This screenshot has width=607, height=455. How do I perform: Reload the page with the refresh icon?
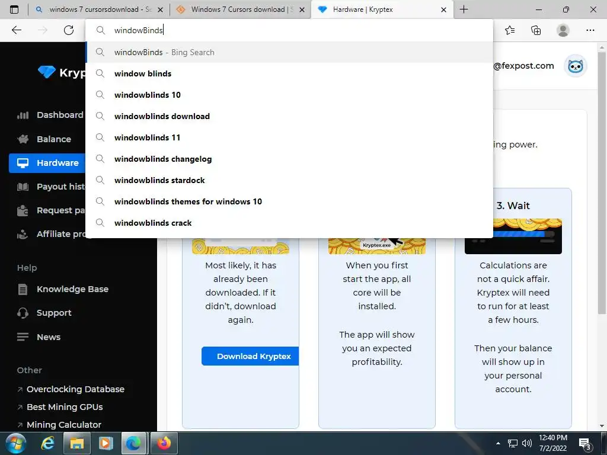click(x=69, y=30)
